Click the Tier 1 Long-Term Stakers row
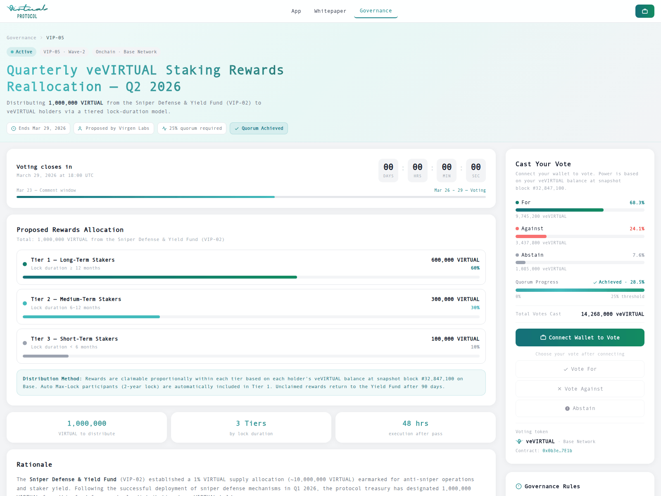 [251, 267]
